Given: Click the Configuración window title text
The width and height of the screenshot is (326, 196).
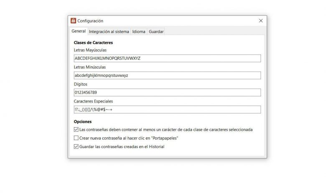Looking at the screenshot, I should [90, 21].
